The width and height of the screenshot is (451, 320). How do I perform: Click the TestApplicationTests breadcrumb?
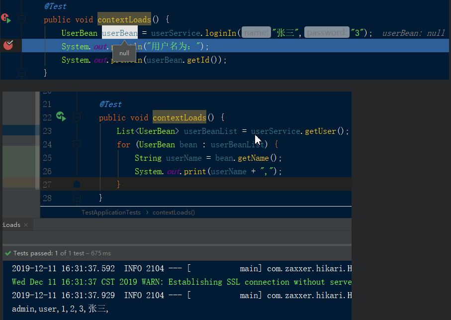[111, 213]
